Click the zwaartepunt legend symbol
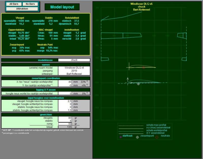The height and width of the screenshot is (159, 203). (138, 137)
